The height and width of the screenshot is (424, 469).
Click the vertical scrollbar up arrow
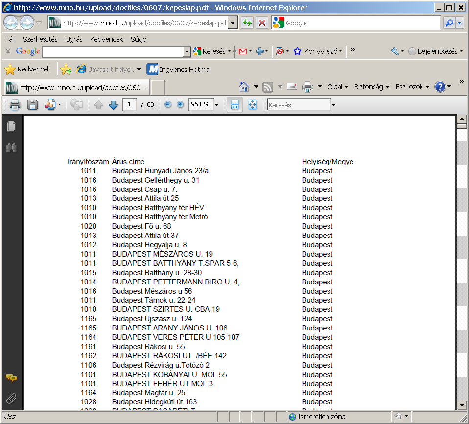pos(462,119)
